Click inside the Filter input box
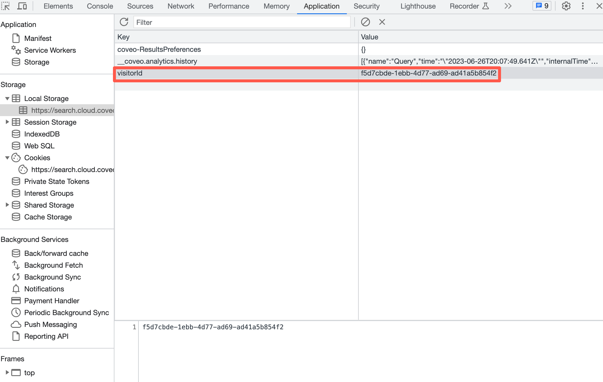 click(x=242, y=22)
